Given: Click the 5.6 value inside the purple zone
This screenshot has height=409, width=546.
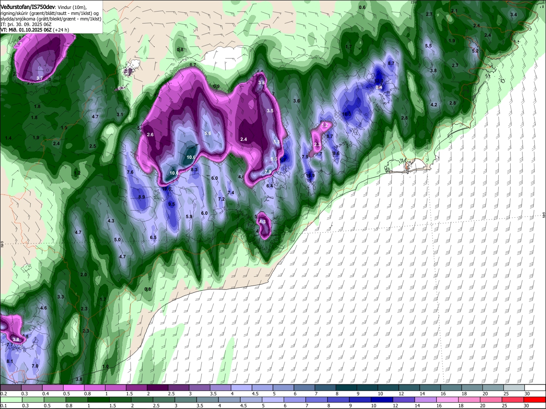Looking at the screenshot, I should click(x=208, y=134).
